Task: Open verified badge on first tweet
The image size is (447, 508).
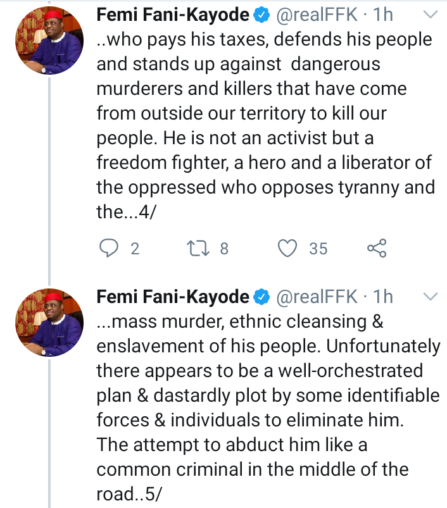Action: pyautogui.click(x=261, y=15)
